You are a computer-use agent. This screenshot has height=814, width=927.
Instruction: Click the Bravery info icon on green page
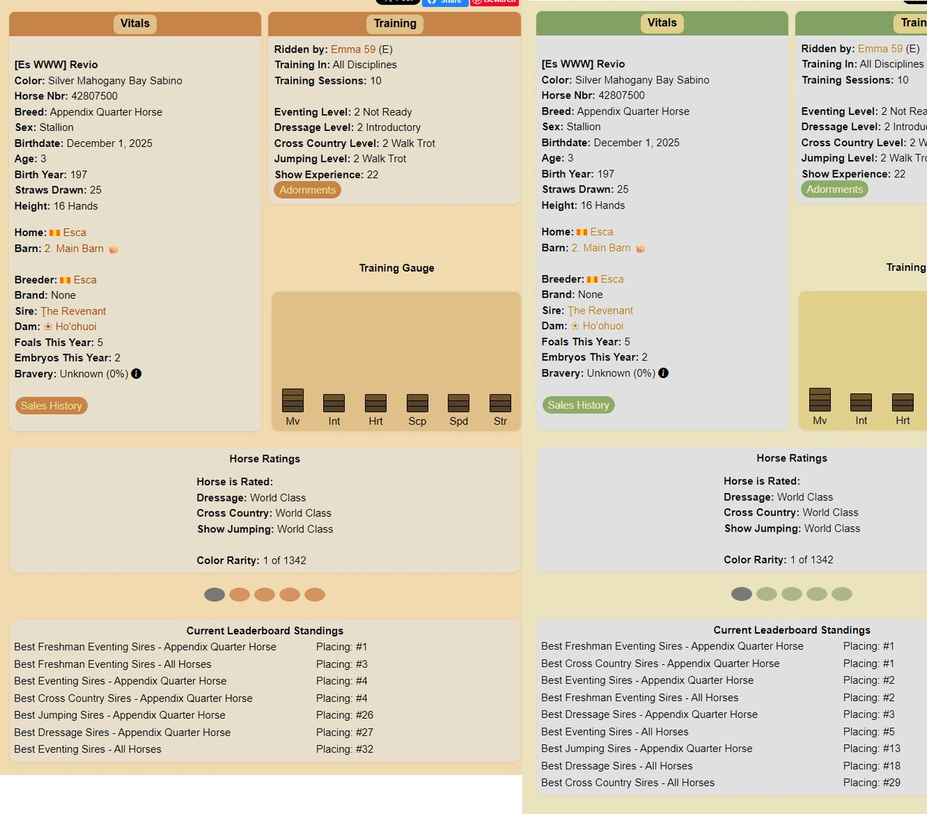click(x=663, y=373)
